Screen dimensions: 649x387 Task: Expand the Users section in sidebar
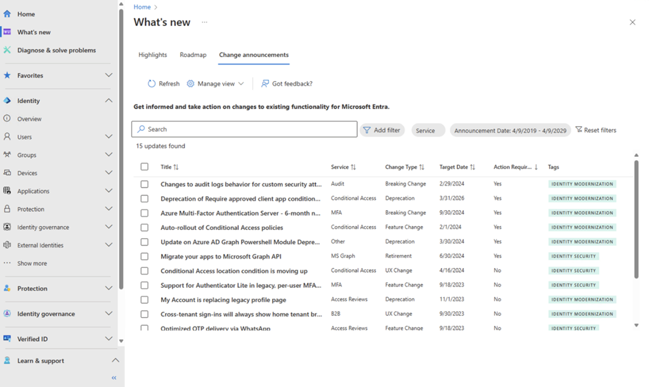coord(108,137)
